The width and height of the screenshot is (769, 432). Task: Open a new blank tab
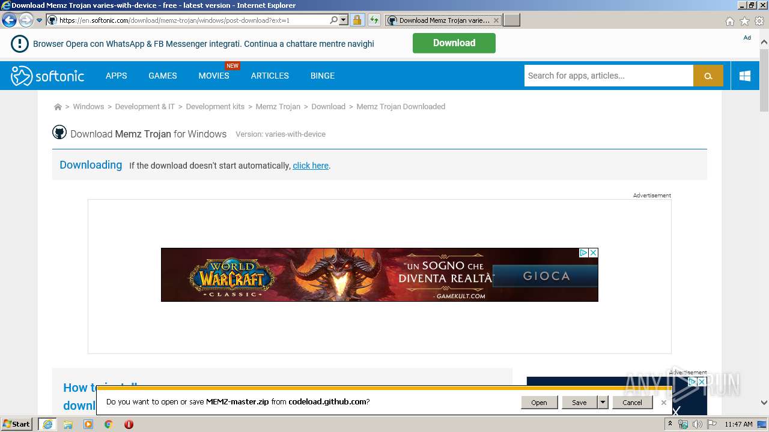pyautogui.click(x=511, y=20)
